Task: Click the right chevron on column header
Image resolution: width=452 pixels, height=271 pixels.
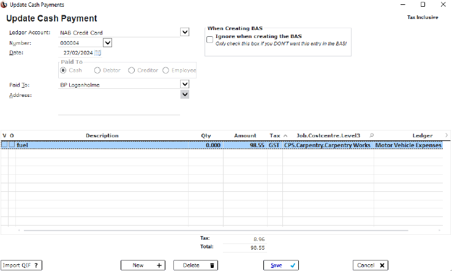Action: [446, 135]
